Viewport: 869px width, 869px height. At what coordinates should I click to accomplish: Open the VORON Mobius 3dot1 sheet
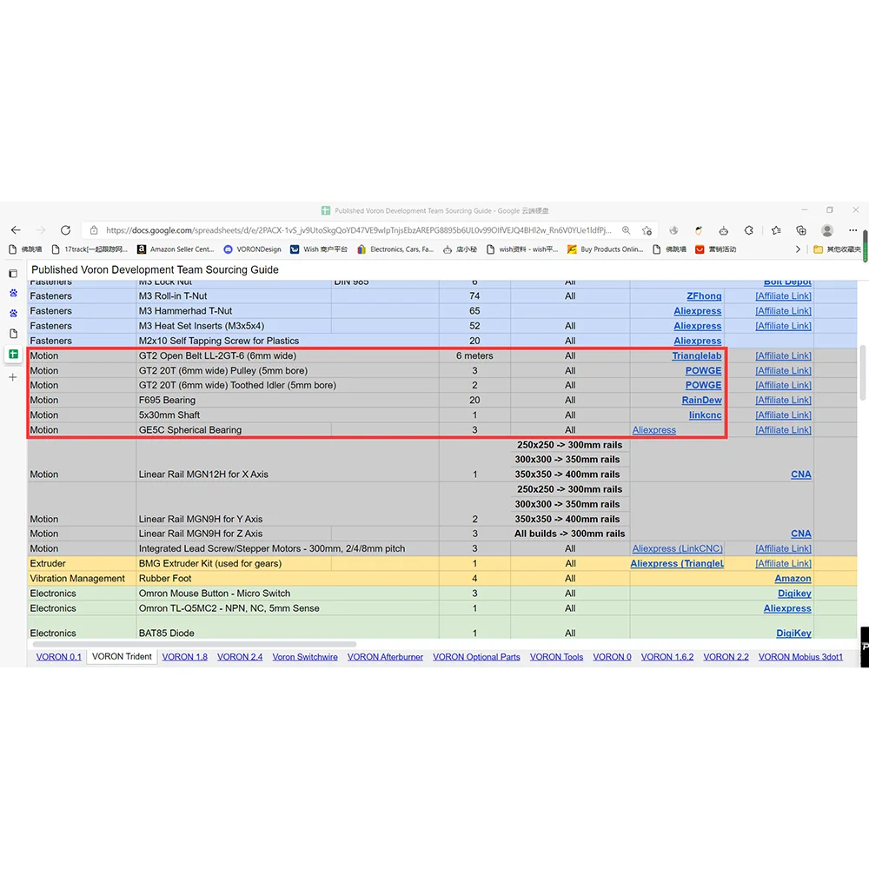(800, 657)
